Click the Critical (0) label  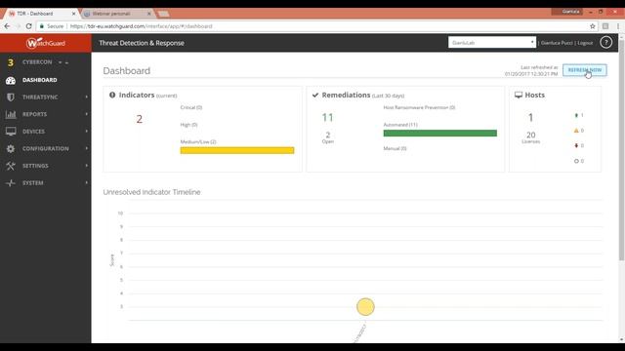pyautogui.click(x=191, y=107)
